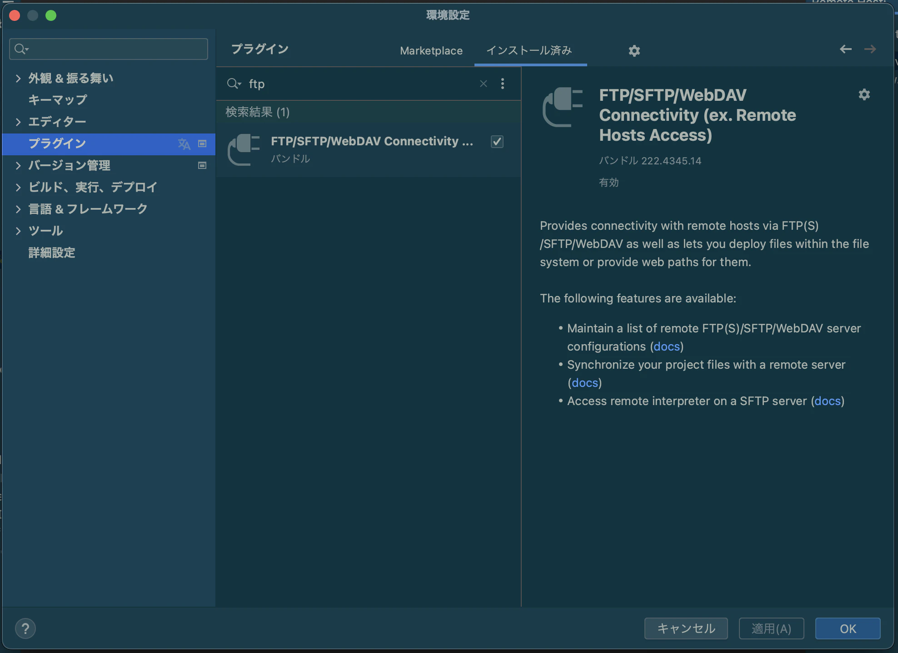898x653 pixels.
Task: Click キャンセル button
Action: click(686, 628)
